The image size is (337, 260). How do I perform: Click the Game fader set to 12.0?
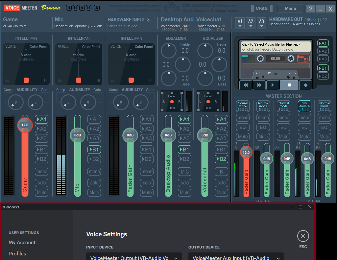[x=25, y=125]
